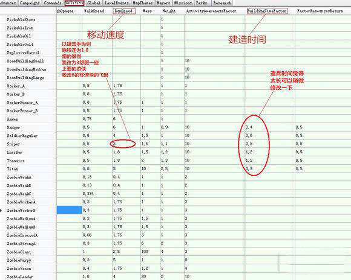Image resolution: width=351 pixels, height=280 pixels.
Task: Click the Thanatos FactorResourcesReturn cell
Action: 323,161
